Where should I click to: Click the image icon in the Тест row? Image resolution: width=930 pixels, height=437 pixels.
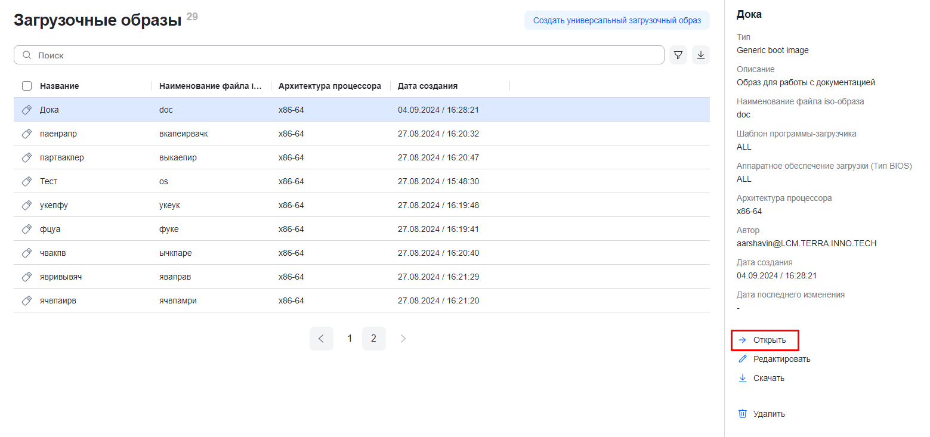pos(26,181)
